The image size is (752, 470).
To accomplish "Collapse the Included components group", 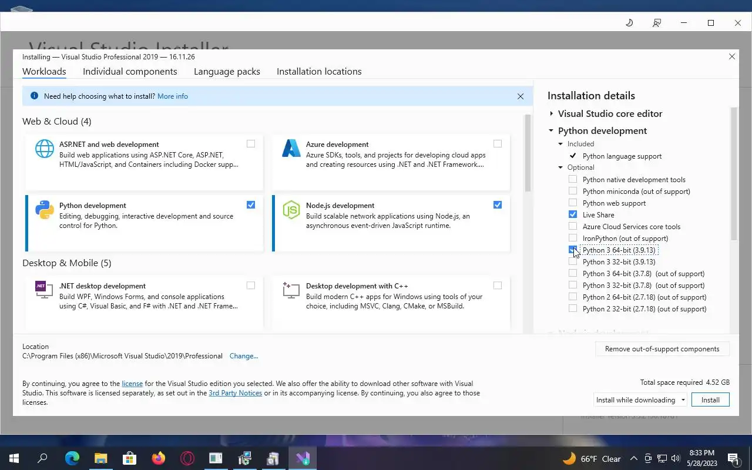I will (x=560, y=144).
